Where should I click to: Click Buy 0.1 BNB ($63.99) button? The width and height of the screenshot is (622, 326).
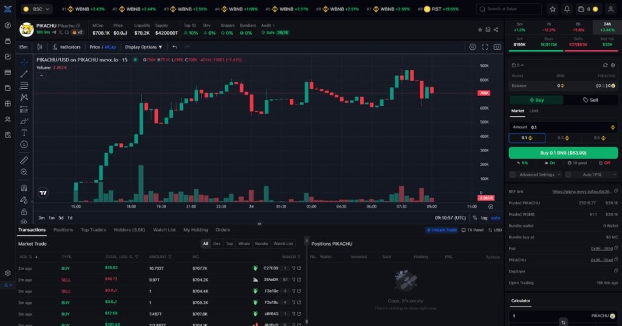tap(563, 153)
